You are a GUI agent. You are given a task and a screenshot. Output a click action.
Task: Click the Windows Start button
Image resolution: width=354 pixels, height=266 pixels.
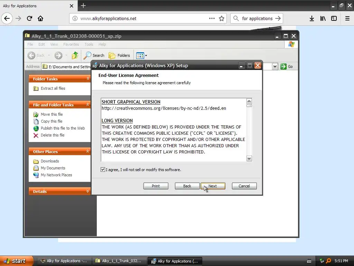(x=16, y=261)
